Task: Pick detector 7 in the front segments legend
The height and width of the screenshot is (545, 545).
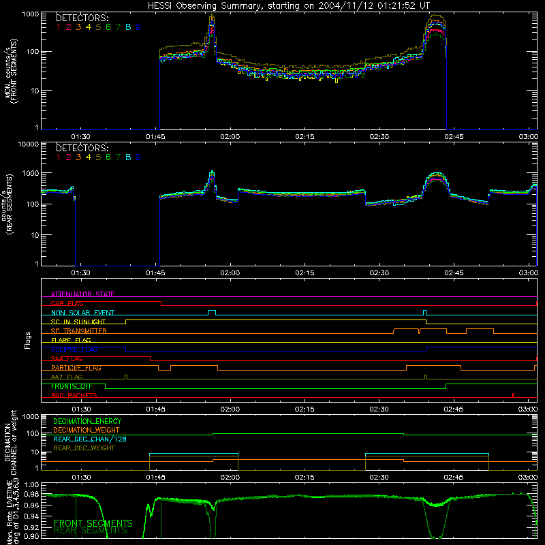Action: (118, 27)
